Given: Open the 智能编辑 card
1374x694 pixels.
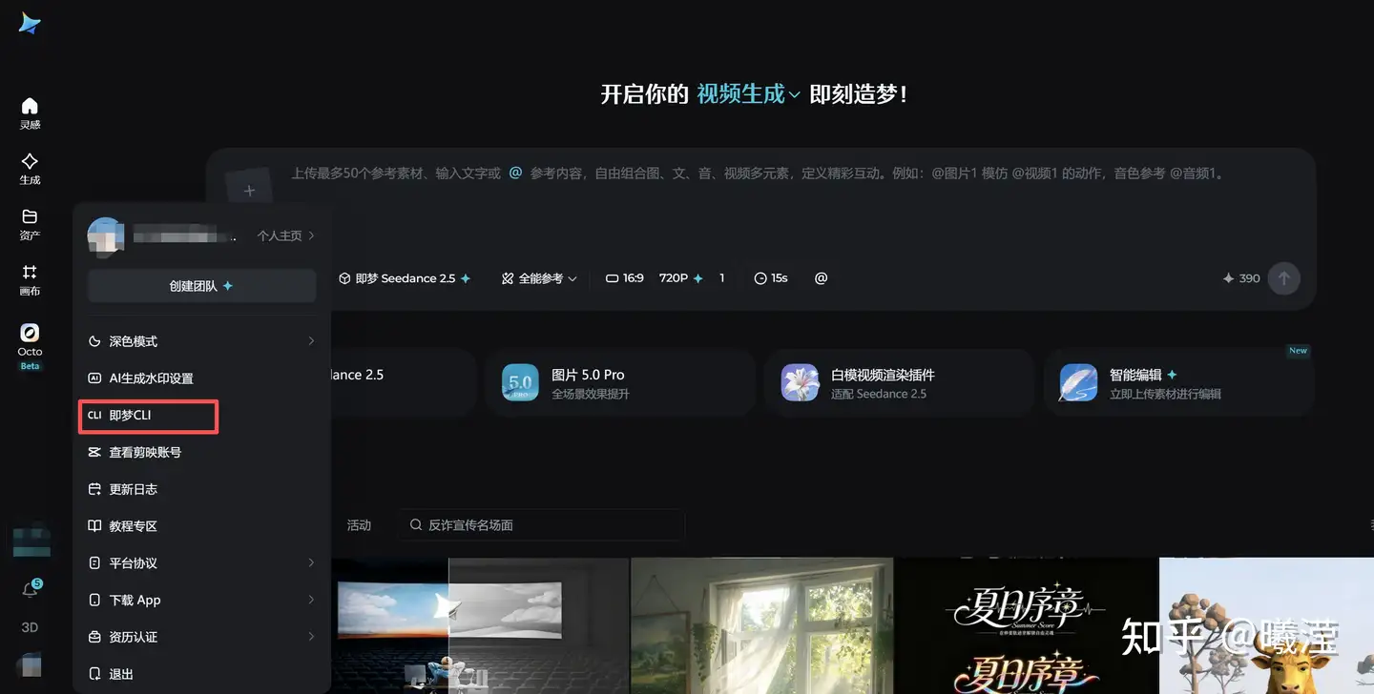Looking at the screenshot, I should [x=1178, y=383].
